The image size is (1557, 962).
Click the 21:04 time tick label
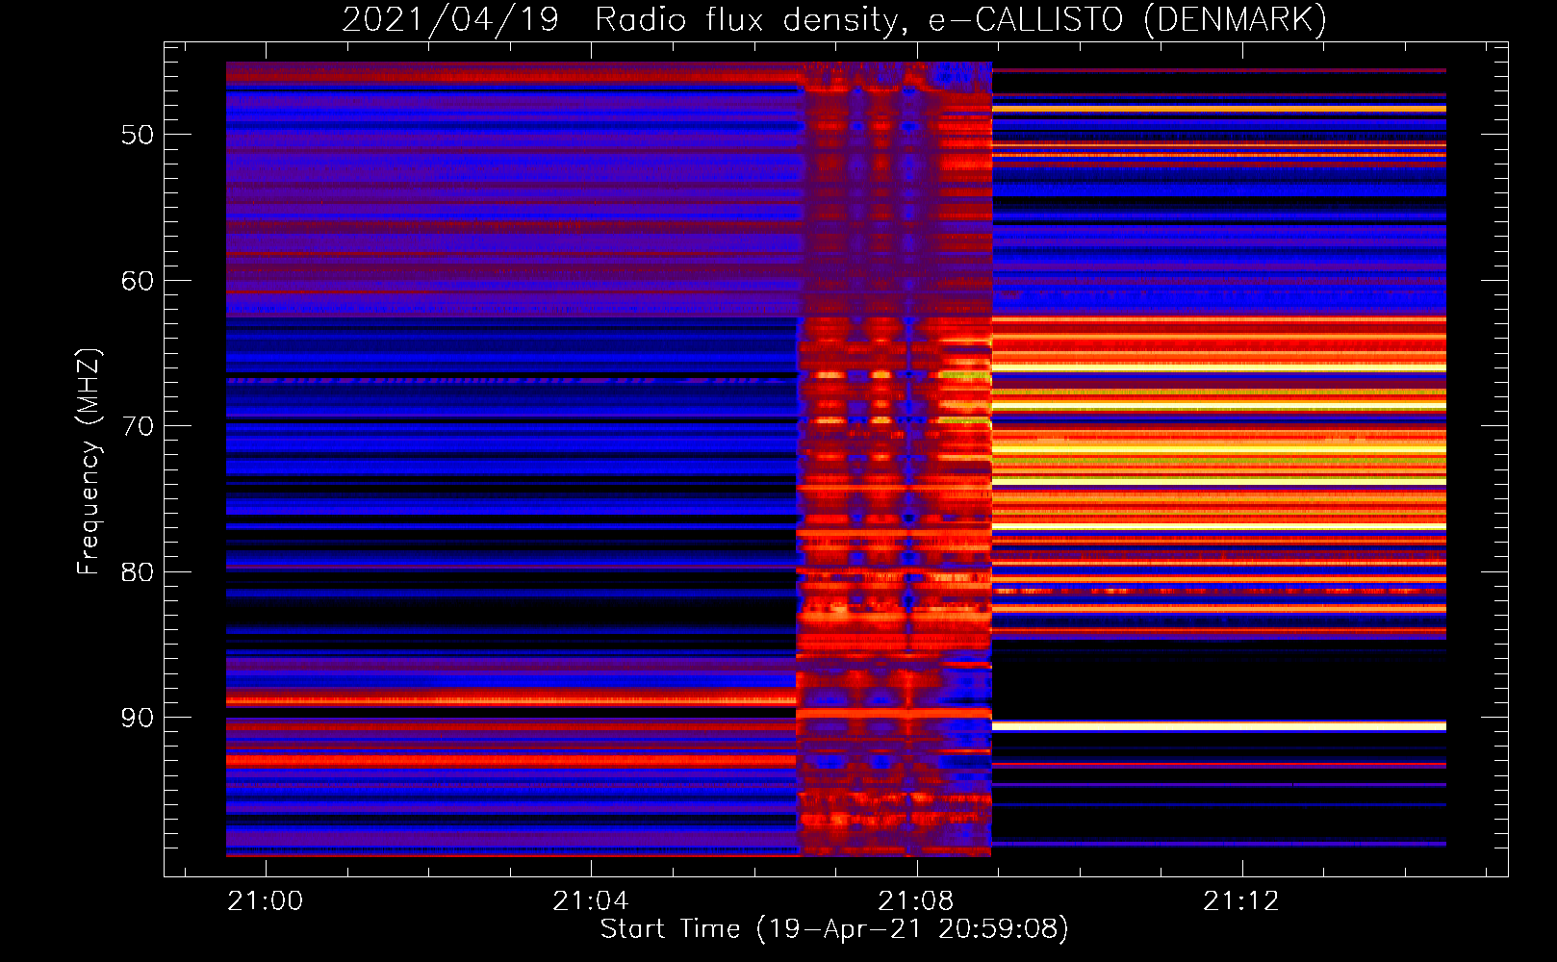point(590,900)
